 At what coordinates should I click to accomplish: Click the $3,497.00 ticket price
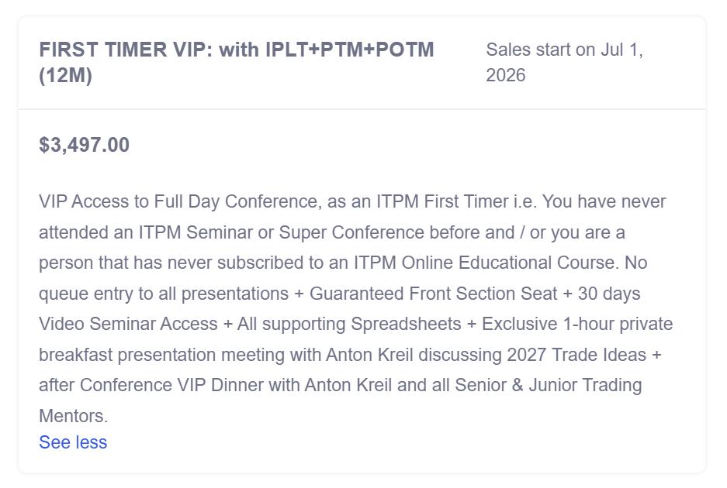tap(84, 145)
